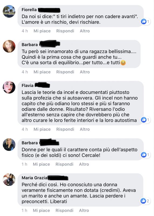Like Fiorella's comment via Mi piace
The width and height of the screenshot is (154, 216).
(42, 31)
